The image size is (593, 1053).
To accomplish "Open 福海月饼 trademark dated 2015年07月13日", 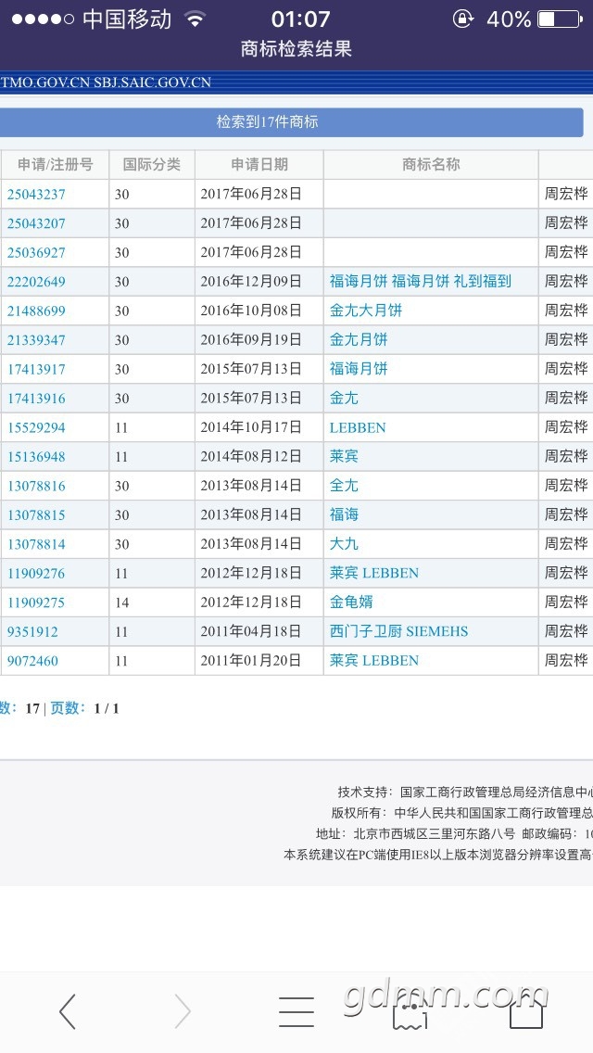I will 359,369.
